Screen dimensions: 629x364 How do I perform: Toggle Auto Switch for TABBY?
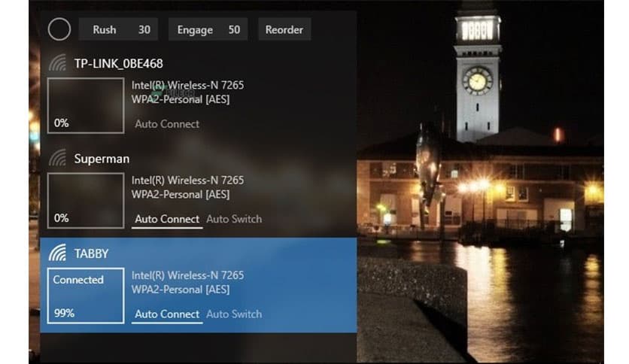point(234,314)
